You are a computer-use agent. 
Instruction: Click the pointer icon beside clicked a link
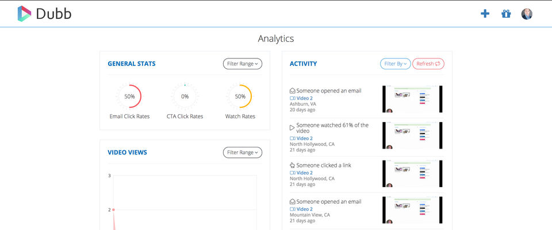pyautogui.click(x=292, y=165)
